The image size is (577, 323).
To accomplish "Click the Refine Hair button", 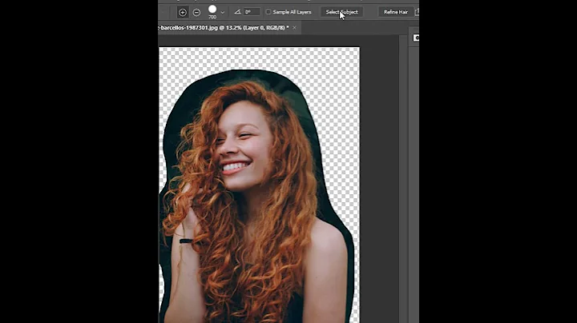I will click(396, 12).
